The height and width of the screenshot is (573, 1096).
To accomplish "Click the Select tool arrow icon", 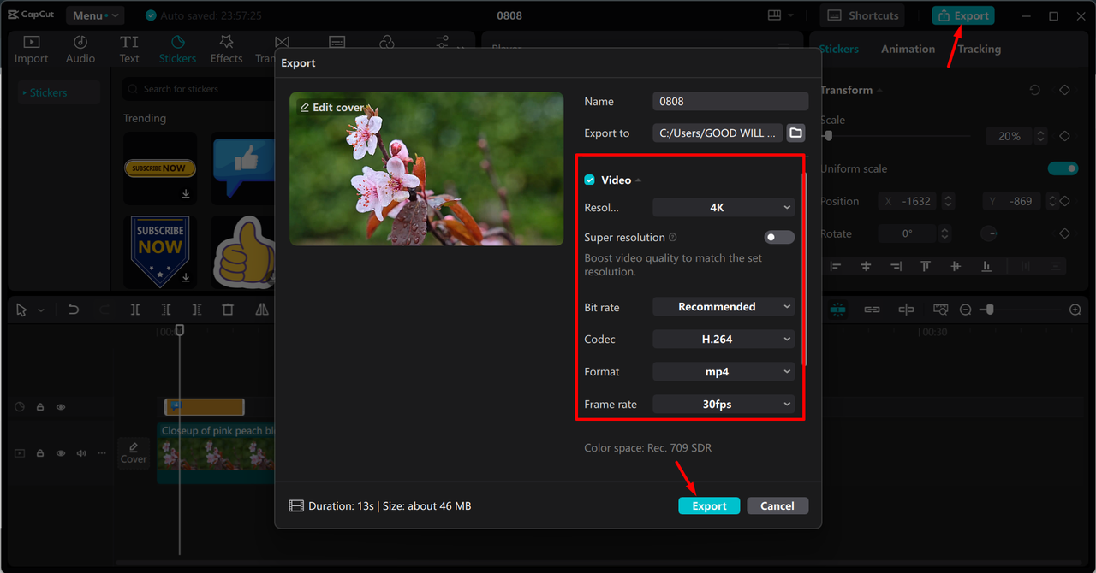I will coord(22,310).
